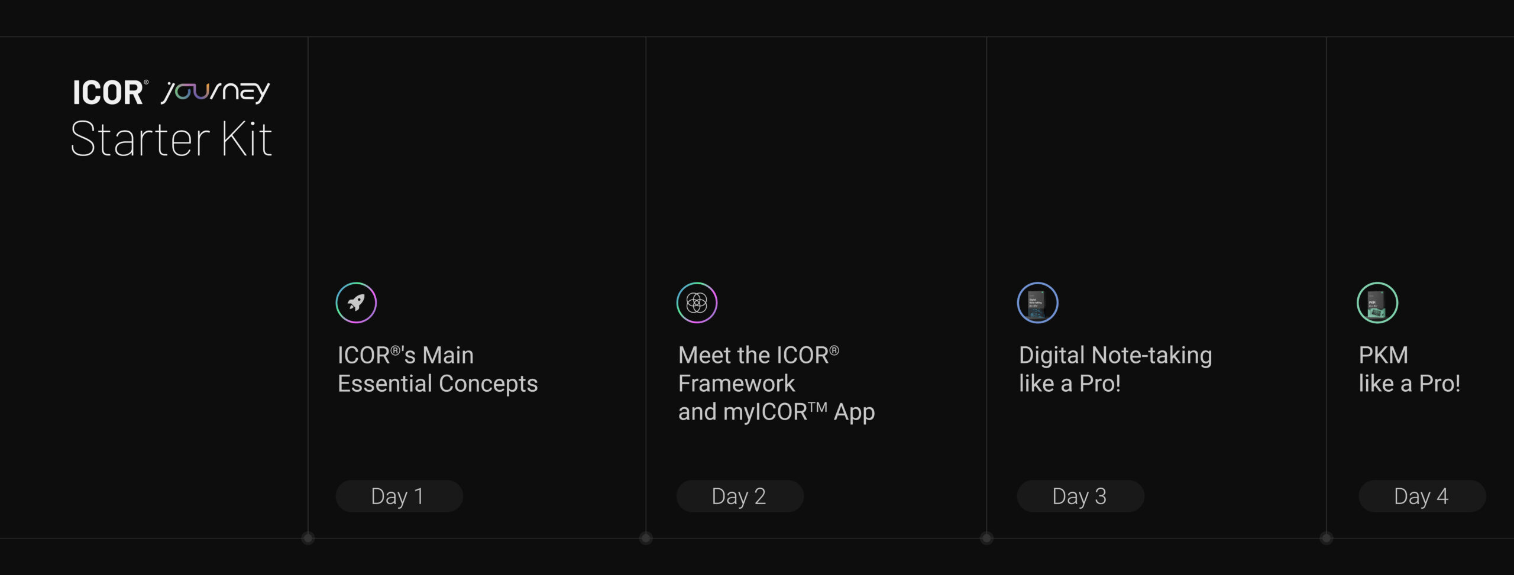
Task: Click the colorful journey wordmark
Action: click(x=216, y=92)
